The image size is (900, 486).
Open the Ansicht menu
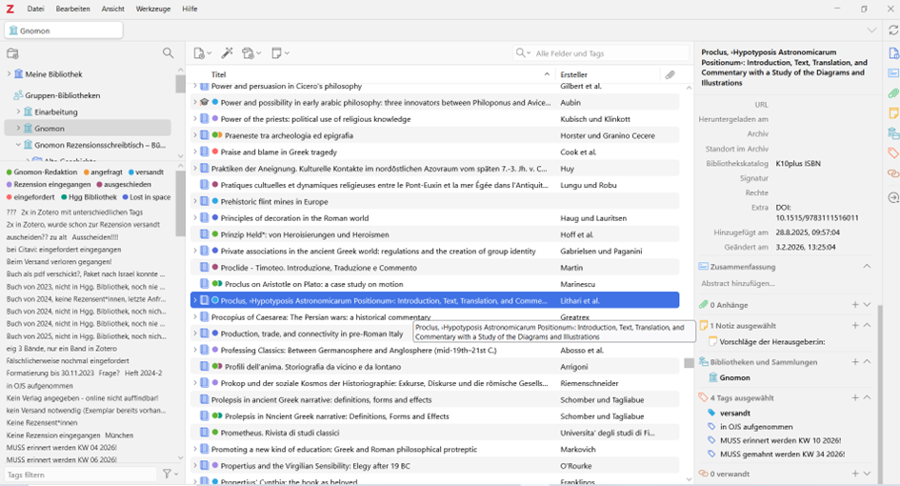(112, 9)
